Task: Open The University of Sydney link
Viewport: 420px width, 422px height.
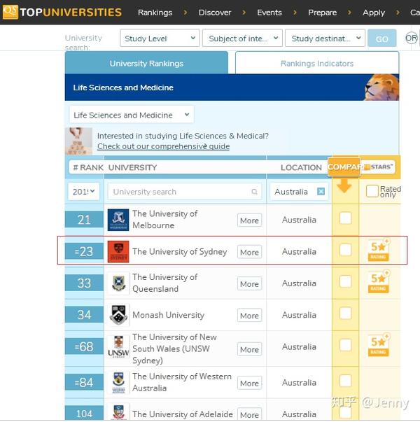Action: (180, 252)
